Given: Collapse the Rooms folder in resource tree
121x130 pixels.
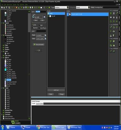Looking at the screenshot, I should pyautogui.click(x=2, y=88).
